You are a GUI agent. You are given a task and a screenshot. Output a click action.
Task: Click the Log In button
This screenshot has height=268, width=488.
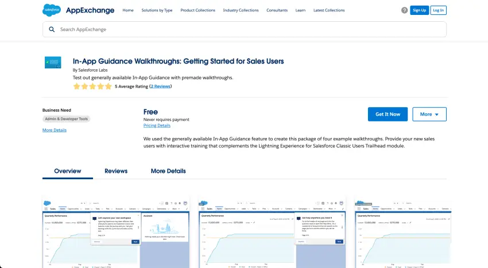click(x=438, y=10)
